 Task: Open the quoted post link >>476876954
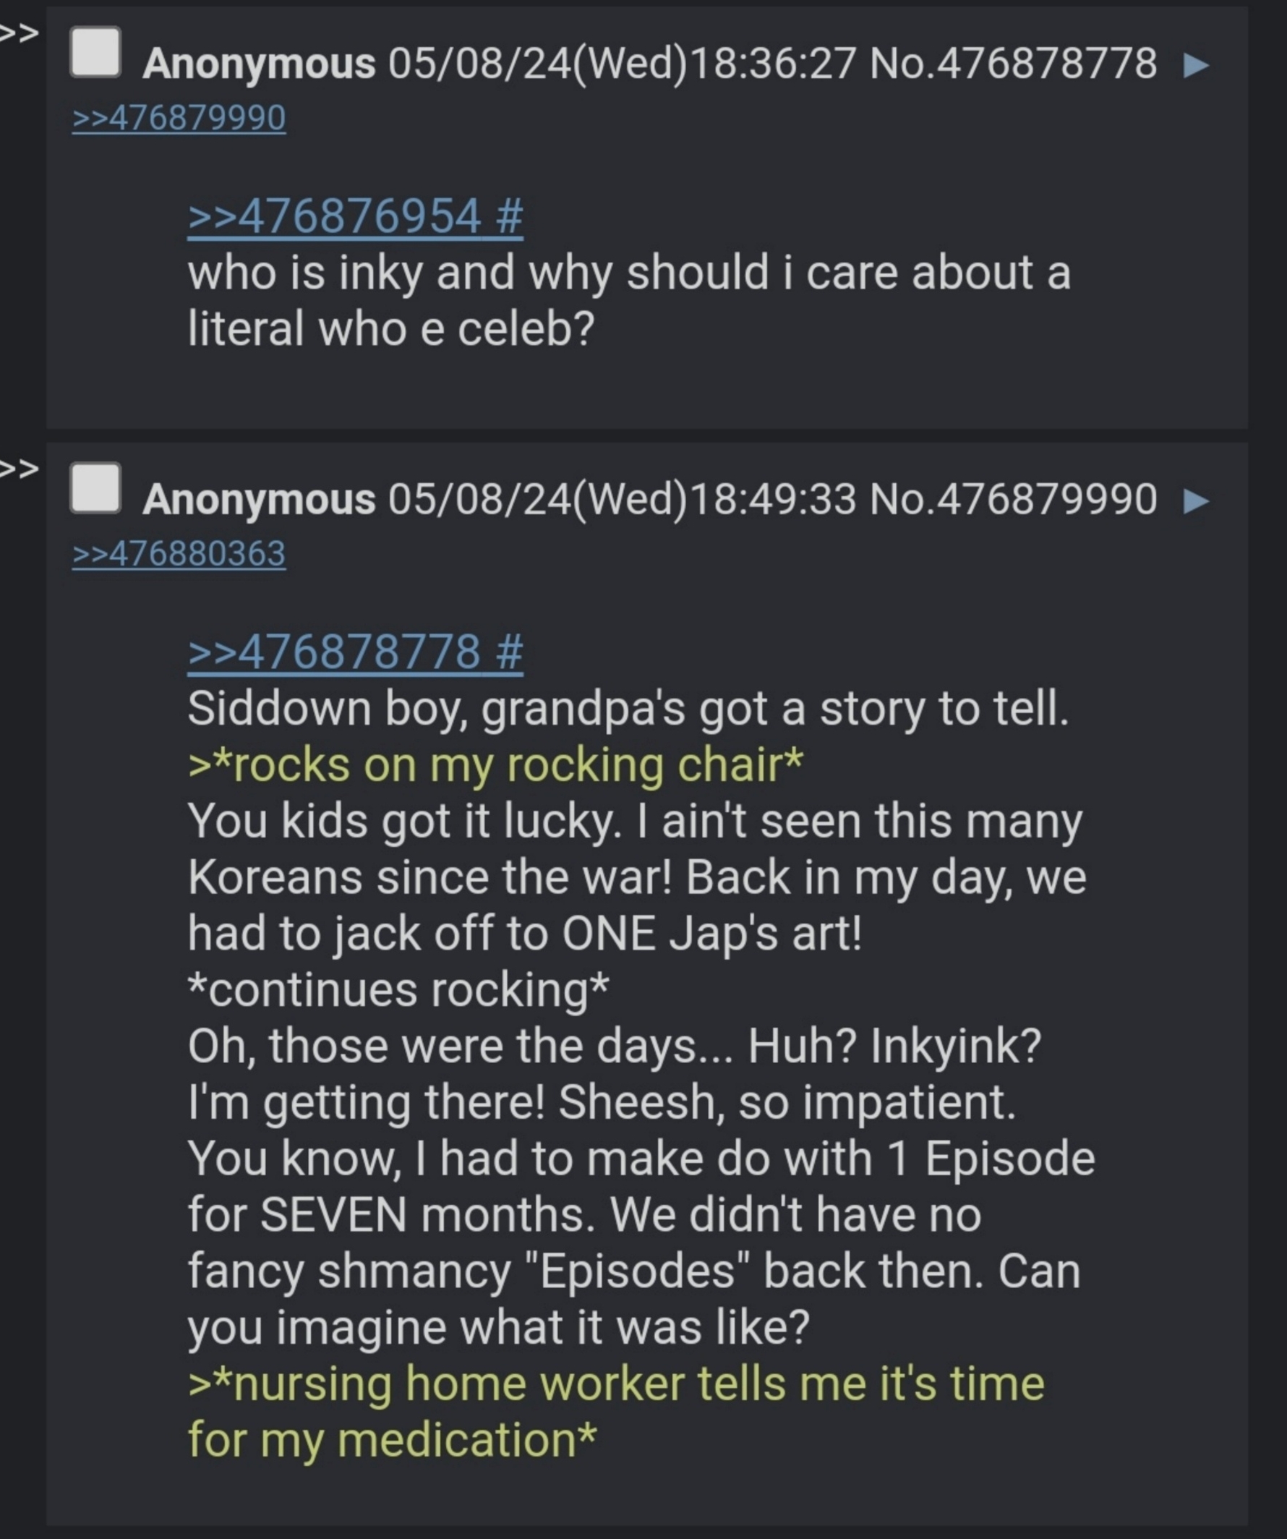click(x=355, y=216)
